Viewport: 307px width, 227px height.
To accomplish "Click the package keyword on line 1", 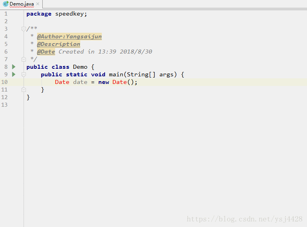I will point(39,14).
